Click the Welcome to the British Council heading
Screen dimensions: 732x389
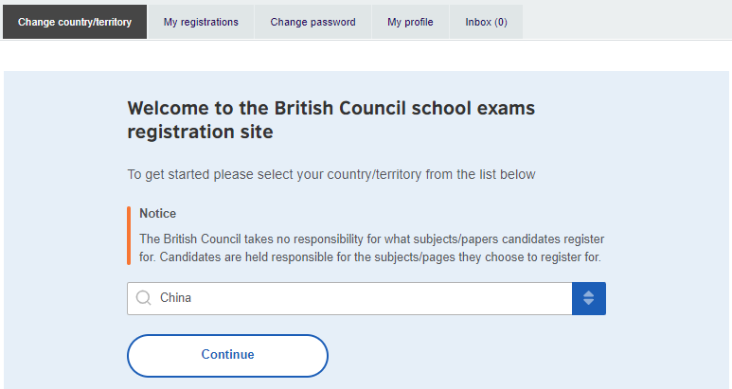(331, 120)
